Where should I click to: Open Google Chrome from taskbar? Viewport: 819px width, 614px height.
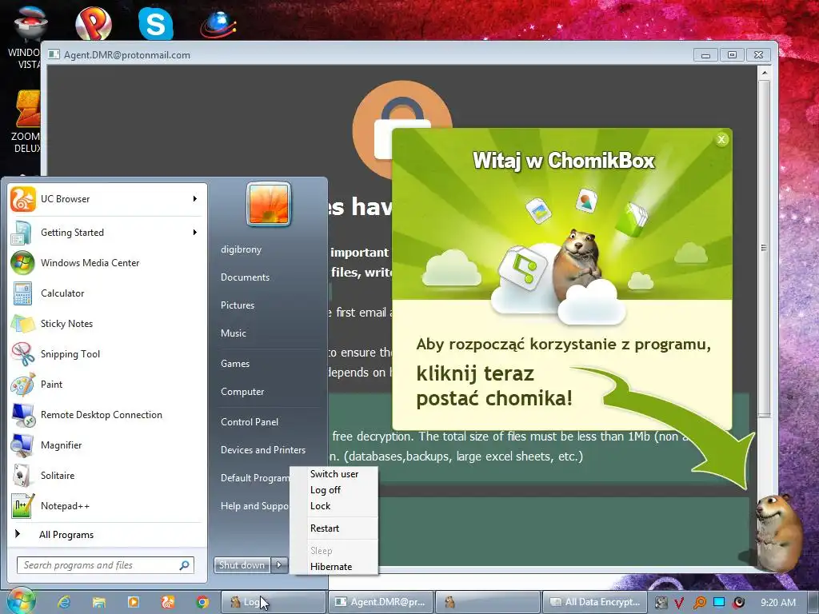[x=202, y=602]
